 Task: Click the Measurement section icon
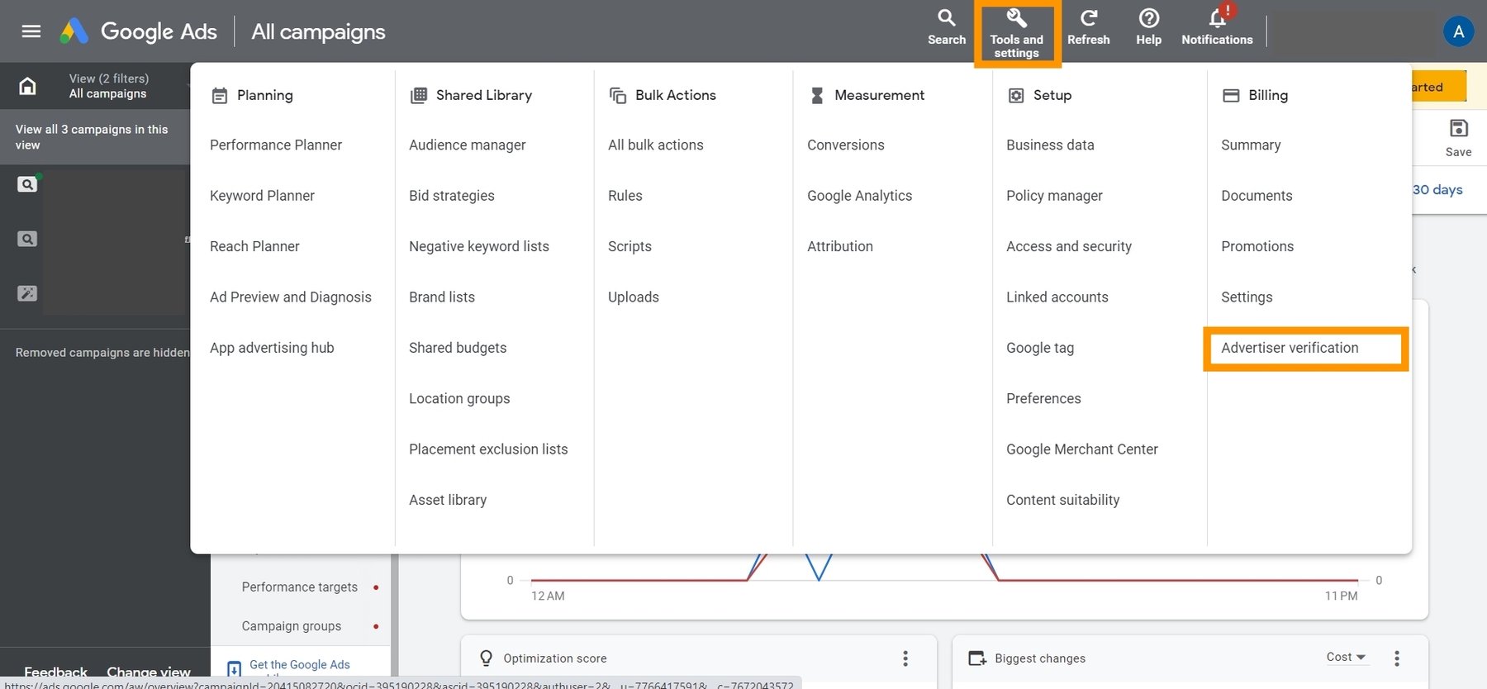(x=817, y=96)
